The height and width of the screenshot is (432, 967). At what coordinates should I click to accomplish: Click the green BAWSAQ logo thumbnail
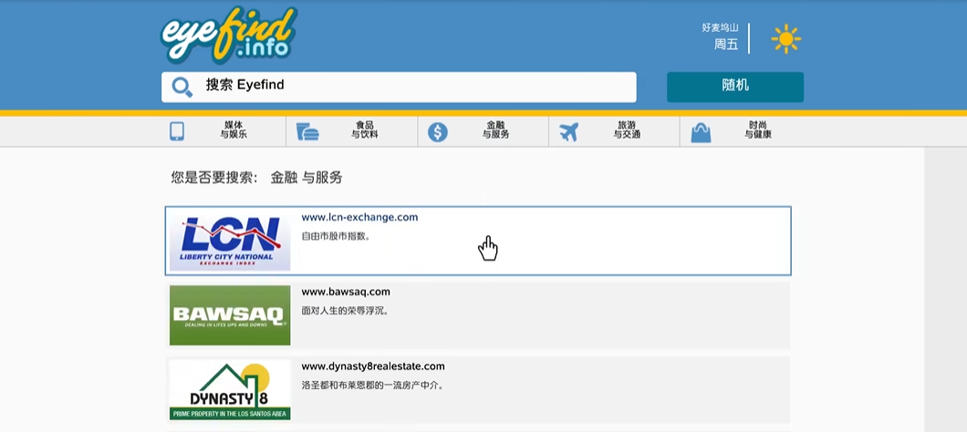230,315
